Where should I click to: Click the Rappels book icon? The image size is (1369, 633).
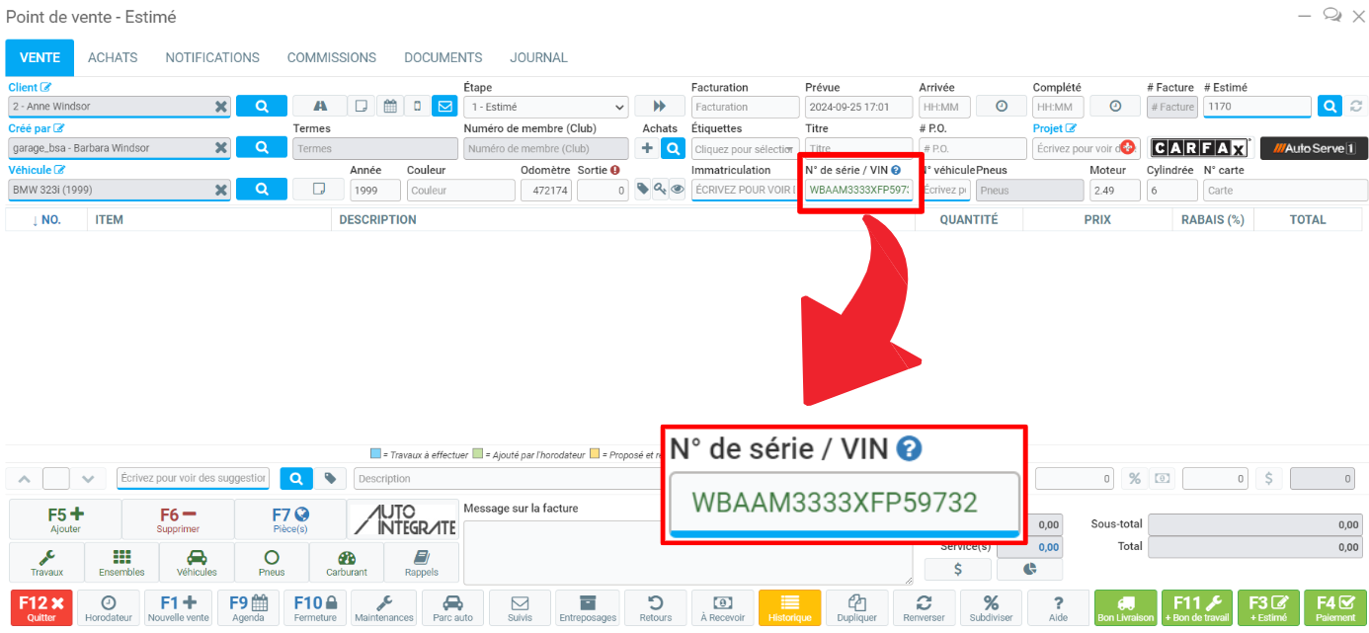tap(422, 562)
